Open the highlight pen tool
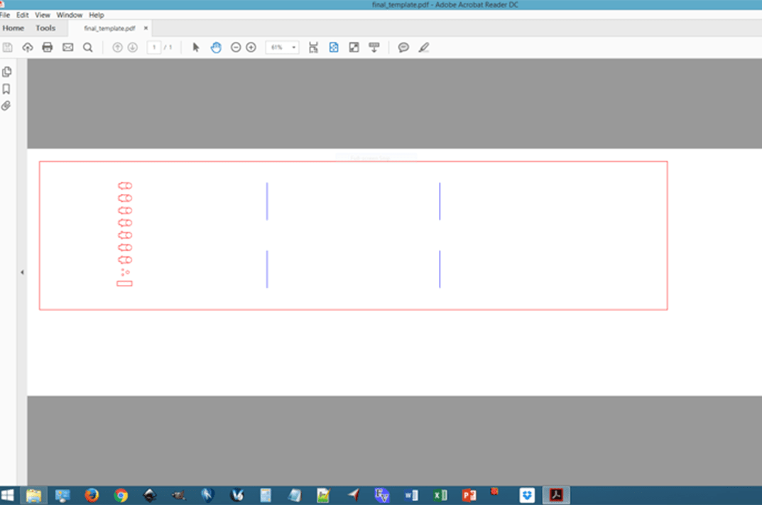 click(424, 48)
